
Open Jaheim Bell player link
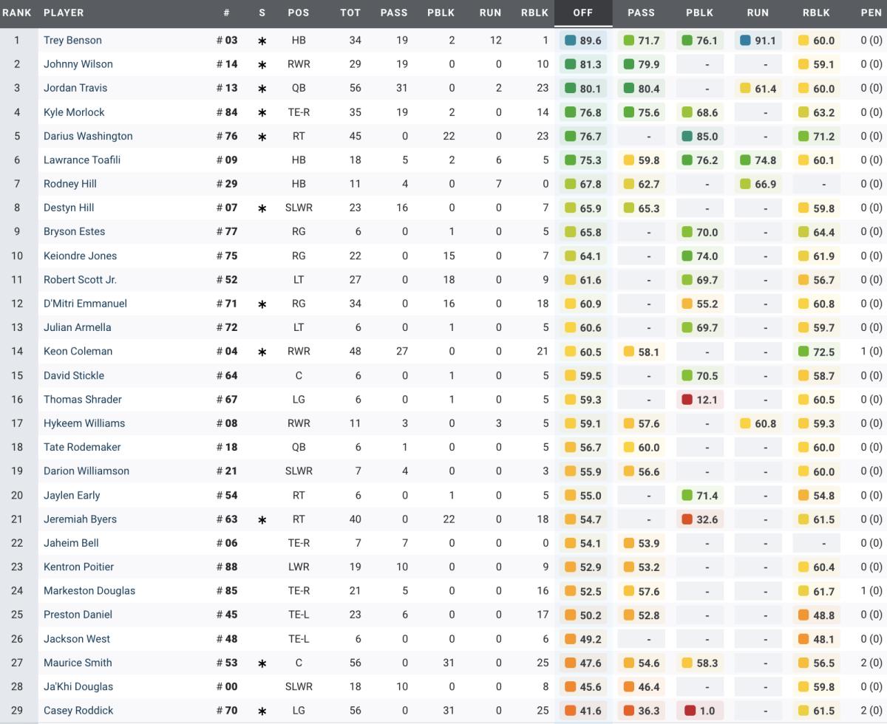pos(71,543)
